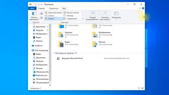This screenshot has width=169, height=95.
Task: Click the Параметры options icon
Action: [x=116, y=14]
